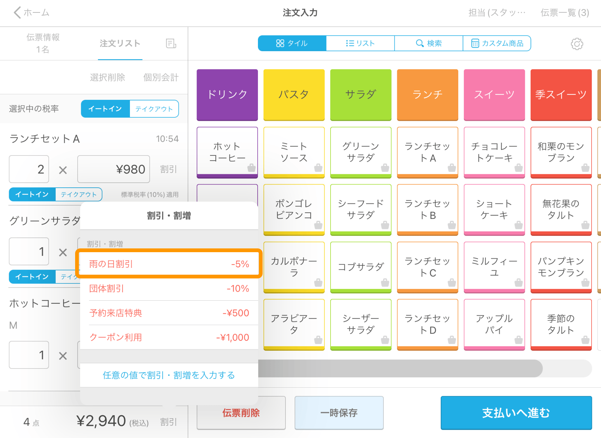Tap takeout bag icon on ランチセットB
601x438 pixels.
pyautogui.click(x=452, y=225)
